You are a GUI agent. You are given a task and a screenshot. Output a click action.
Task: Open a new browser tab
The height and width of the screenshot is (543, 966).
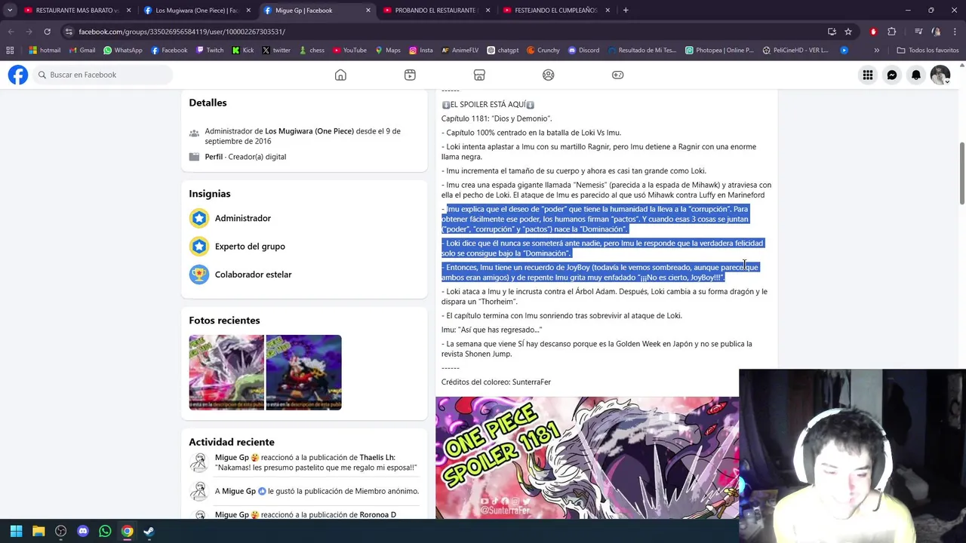click(x=626, y=11)
